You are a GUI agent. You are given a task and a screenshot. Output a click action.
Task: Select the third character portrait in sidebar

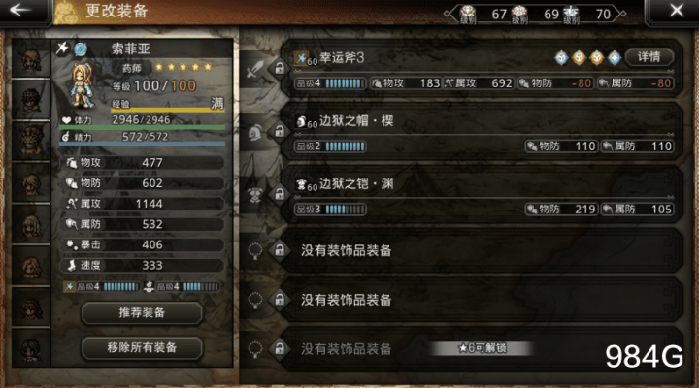click(31, 141)
